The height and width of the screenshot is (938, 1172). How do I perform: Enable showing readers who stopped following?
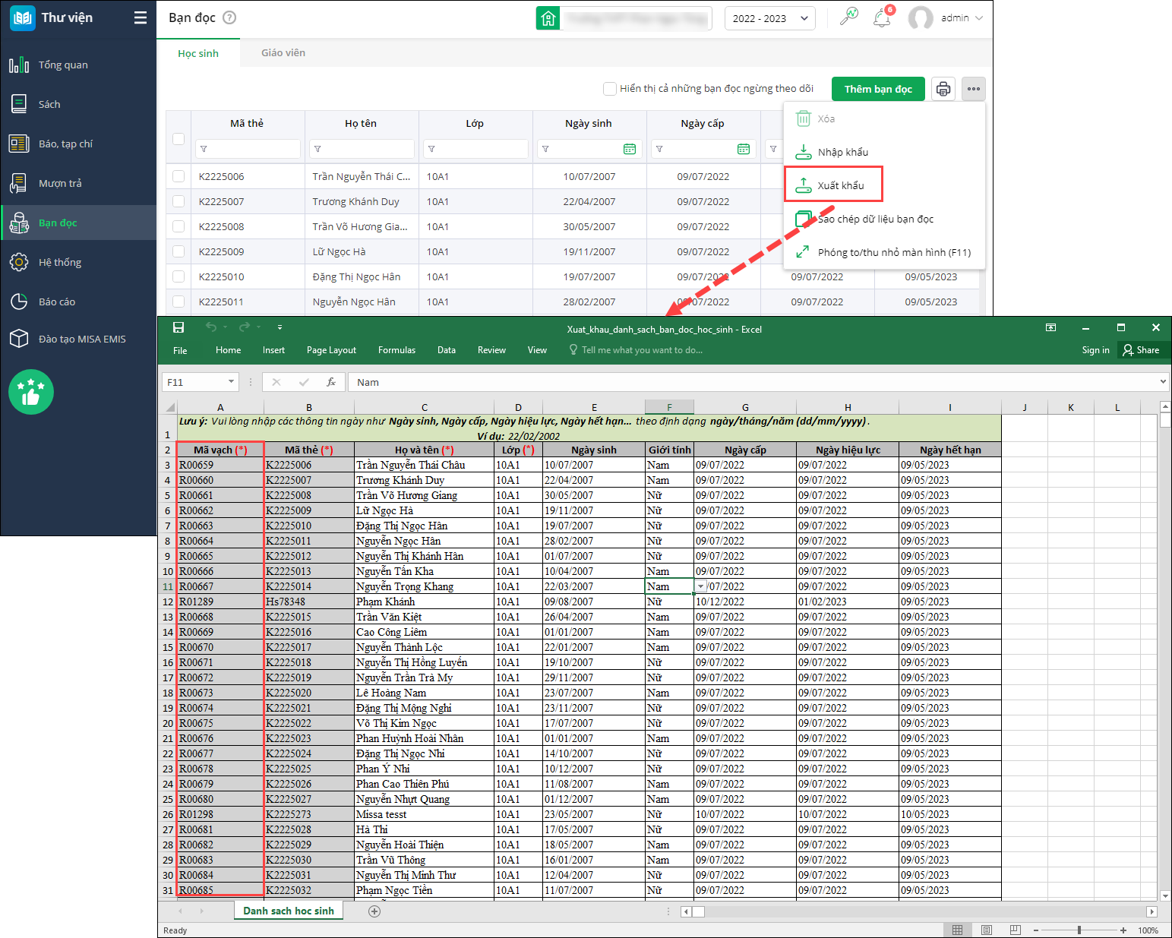pos(610,89)
